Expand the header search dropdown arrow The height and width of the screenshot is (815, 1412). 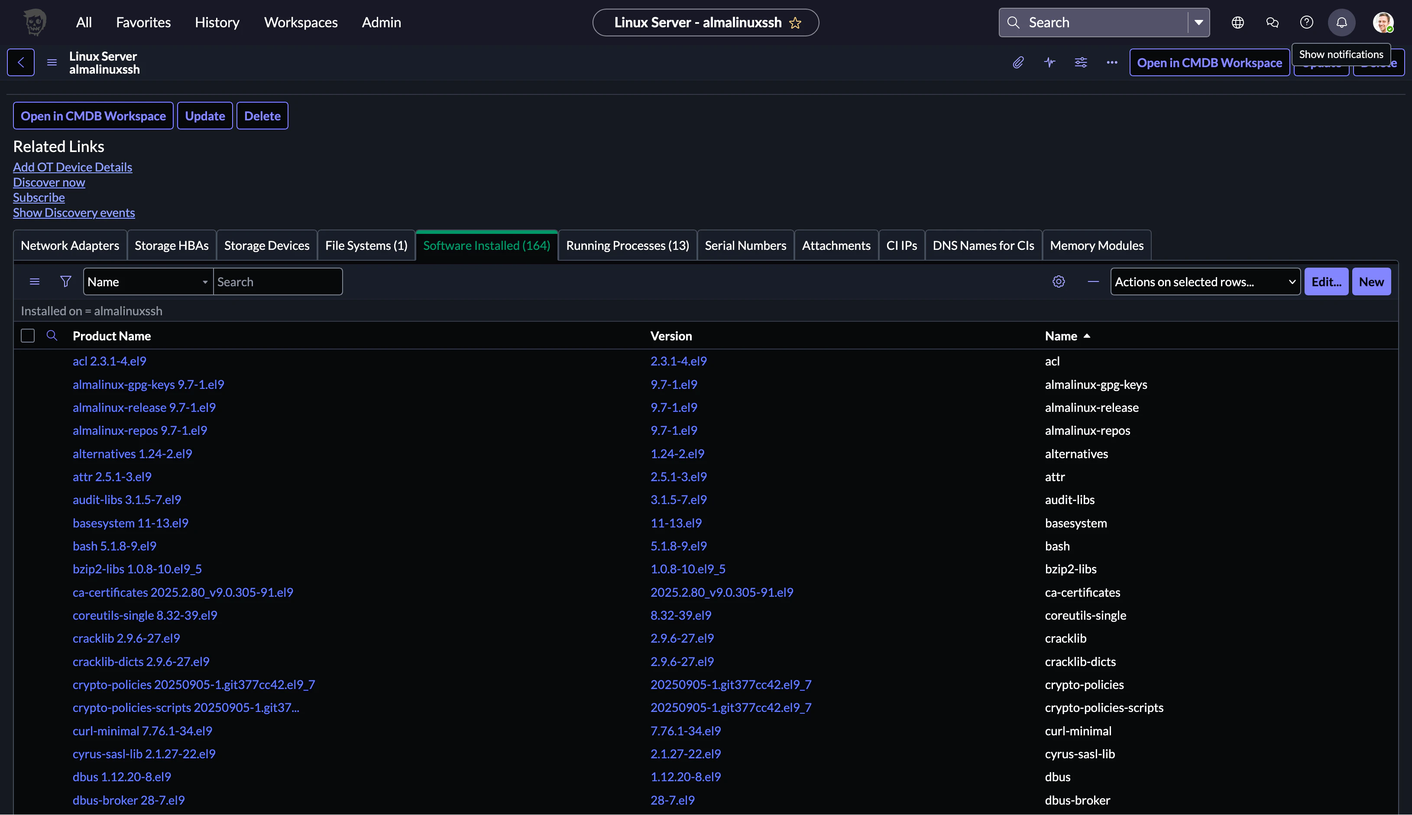(1199, 23)
